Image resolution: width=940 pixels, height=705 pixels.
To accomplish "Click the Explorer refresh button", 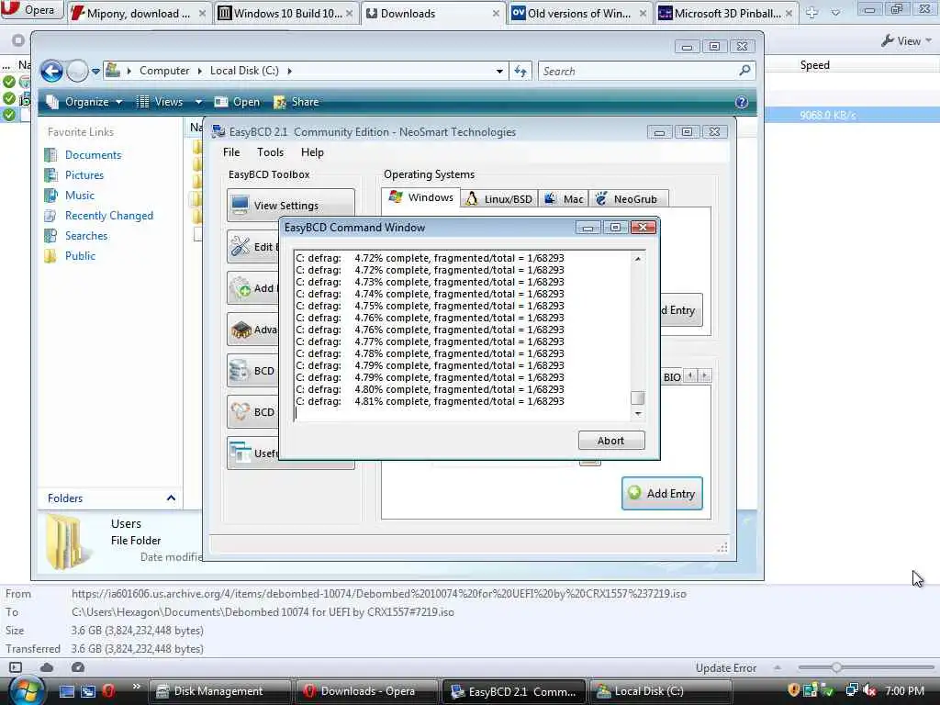I will point(520,71).
